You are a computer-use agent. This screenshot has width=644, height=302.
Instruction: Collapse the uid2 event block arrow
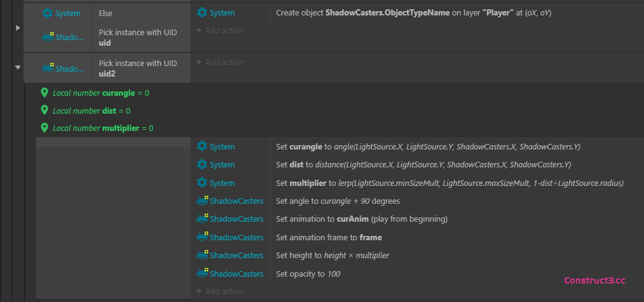(18, 68)
